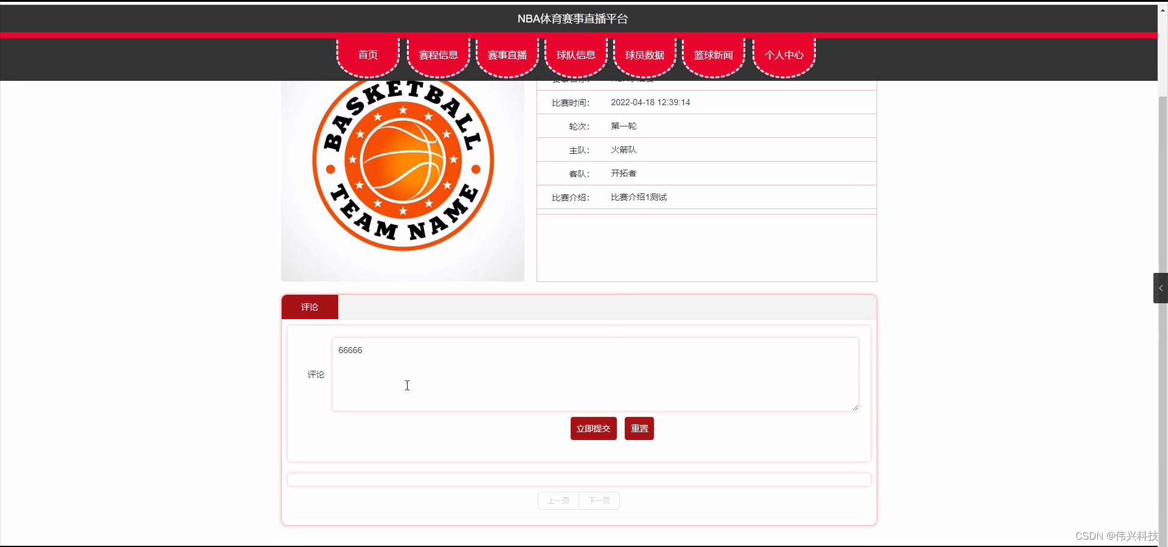This screenshot has height=547, width=1168.
Task: Open the 赛事直播 navigation item
Action: point(507,55)
